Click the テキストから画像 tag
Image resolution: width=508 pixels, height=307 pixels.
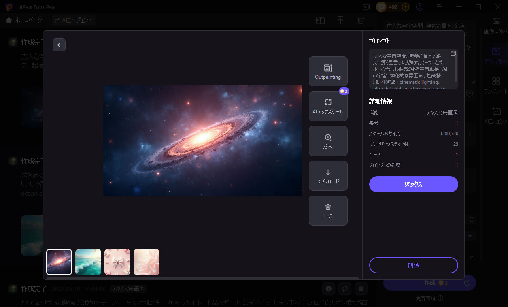coord(128,289)
